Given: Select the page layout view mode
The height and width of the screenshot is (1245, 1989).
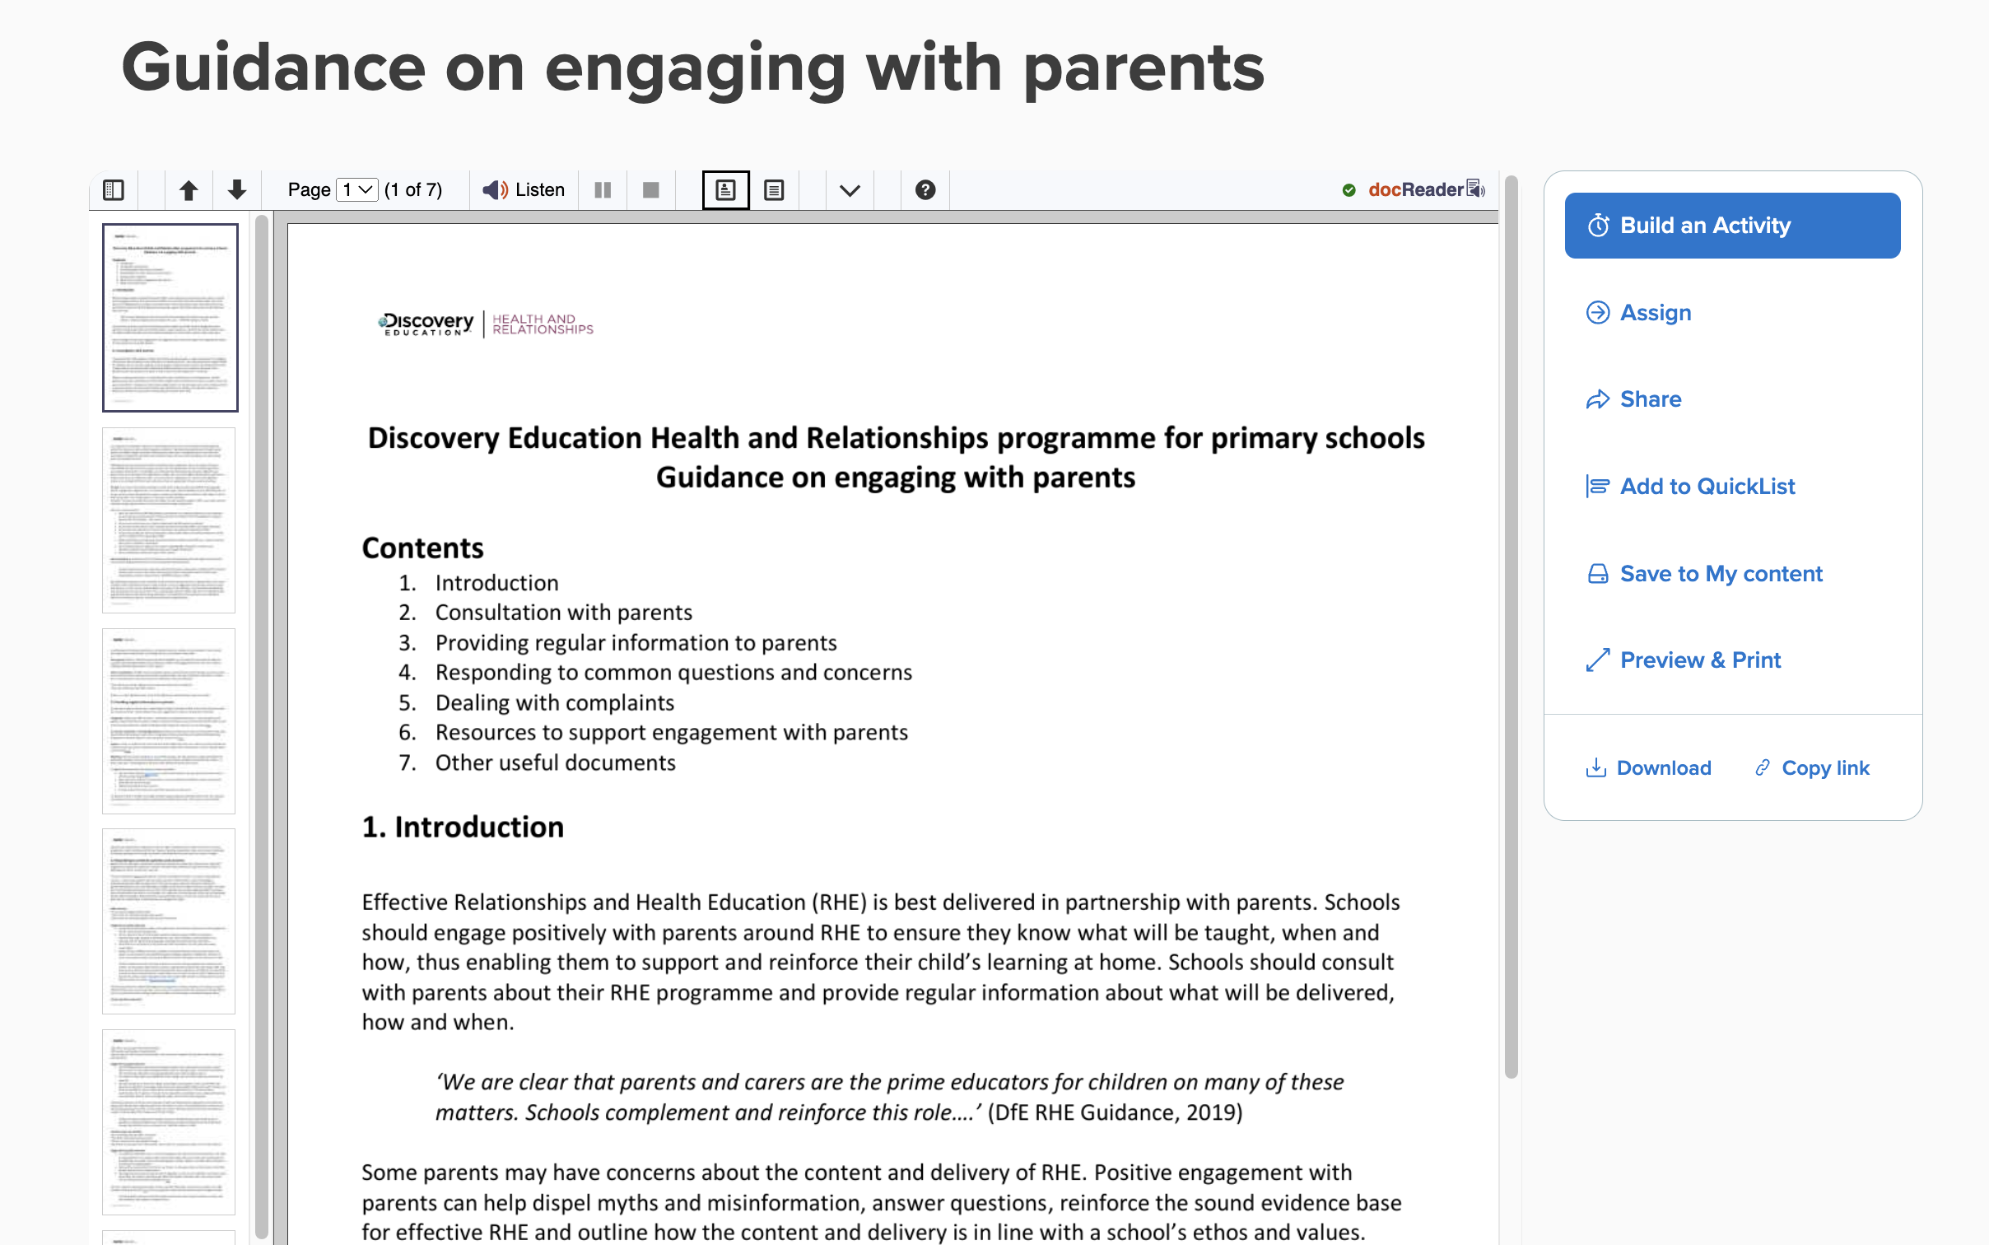Looking at the screenshot, I should pos(725,190).
